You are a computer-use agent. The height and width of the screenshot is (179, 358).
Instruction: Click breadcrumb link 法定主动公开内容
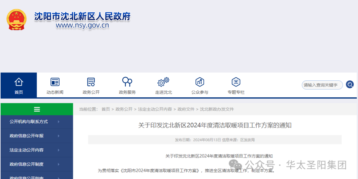coord(155,109)
